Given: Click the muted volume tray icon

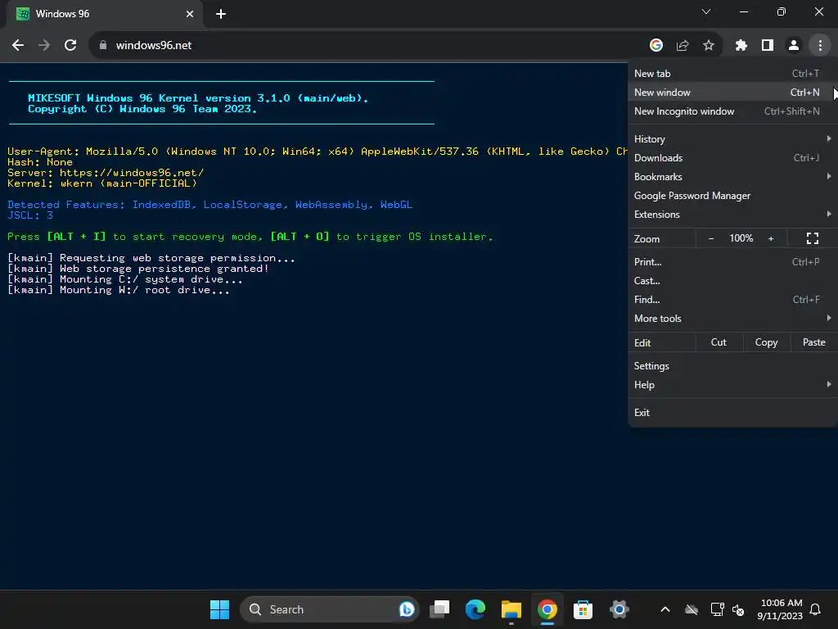Looking at the screenshot, I should pyautogui.click(x=738, y=609).
